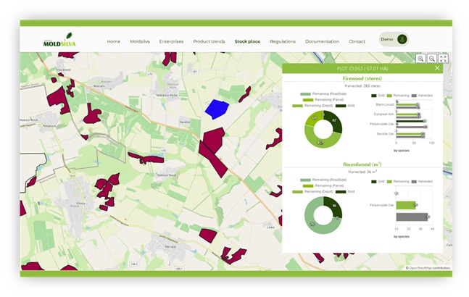Toggle fullscreen map view
This screenshot has height=297, width=469.
[444, 59]
